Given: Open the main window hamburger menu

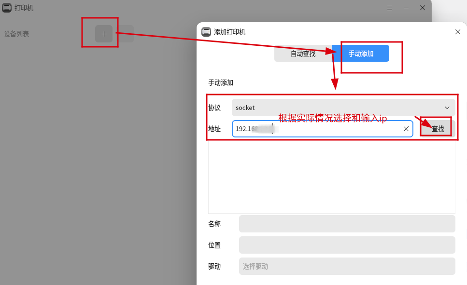Looking at the screenshot, I should pos(390,8).
